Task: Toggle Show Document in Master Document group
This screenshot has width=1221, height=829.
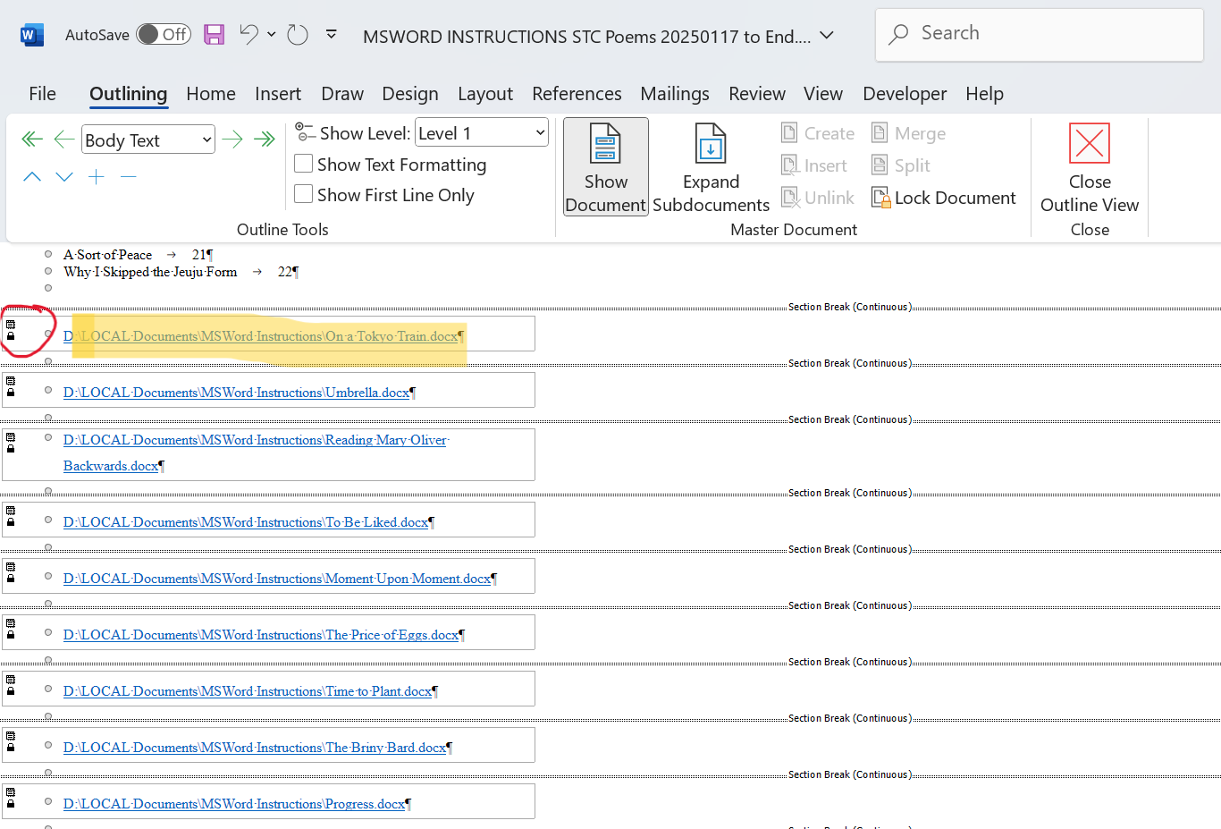Action: pyautogui.click(x=605, y=166)
